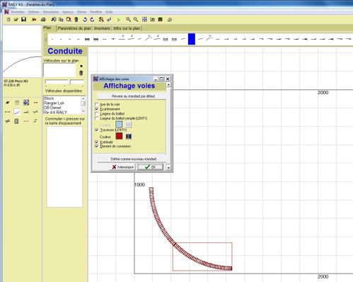Click the counterclockwise rotate arrow icon

(85, 19)
